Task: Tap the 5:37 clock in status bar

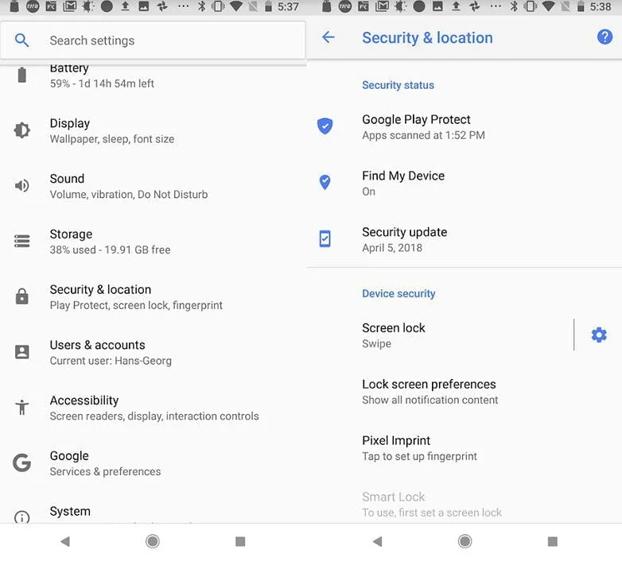Action: coord(288,6)
